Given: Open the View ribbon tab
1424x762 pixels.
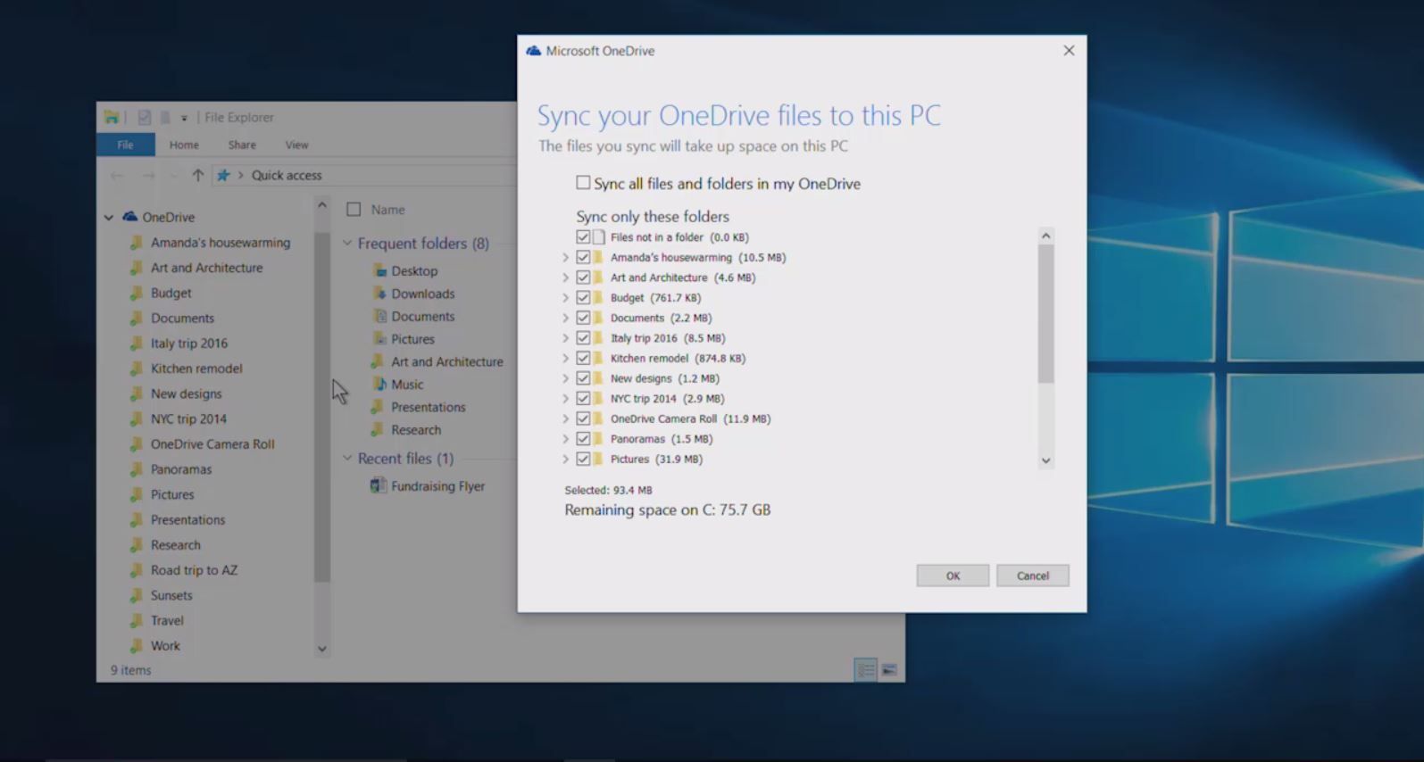Looking at the screenshot, I should [296, 145].
